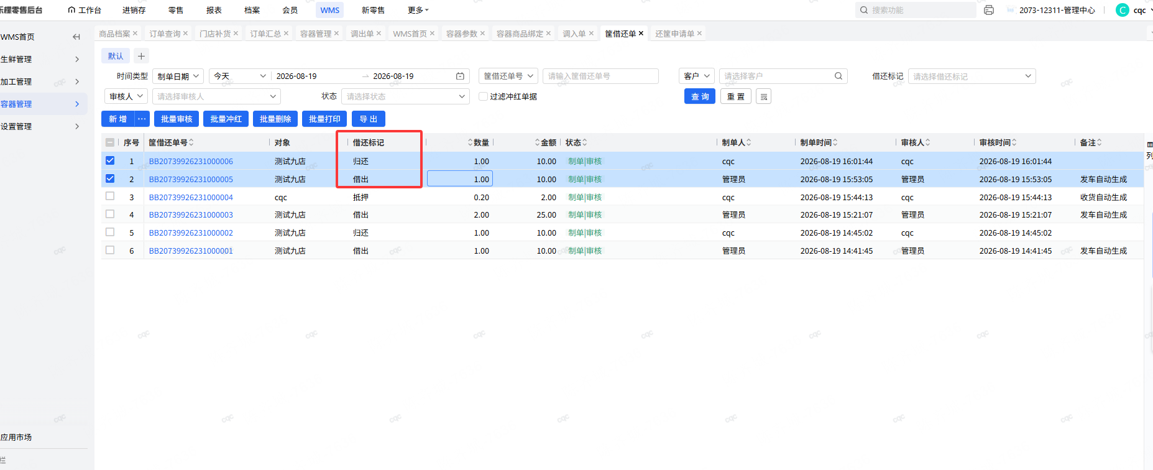Screen dimensions: 1153x470
Task: Open the calendar icon in date range
Action: (460, 76)
